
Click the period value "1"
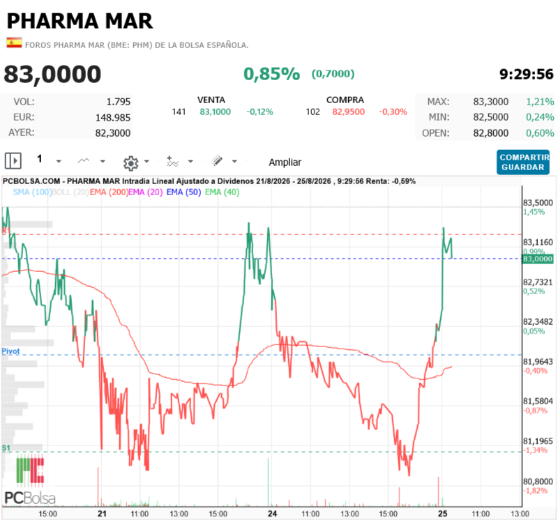click(40, 159)
